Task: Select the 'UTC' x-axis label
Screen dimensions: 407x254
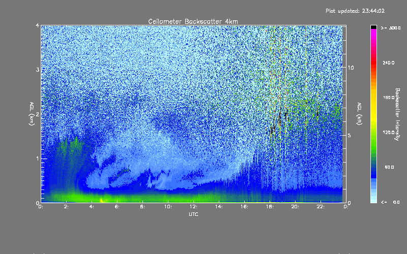Action: click(193, 214)
